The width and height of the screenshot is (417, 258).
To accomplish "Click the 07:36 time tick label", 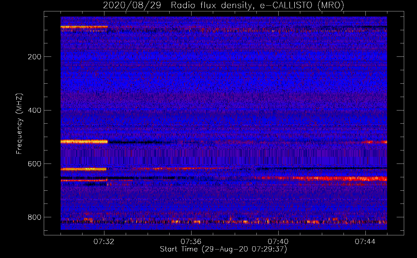I will click(x=191, y=242).
